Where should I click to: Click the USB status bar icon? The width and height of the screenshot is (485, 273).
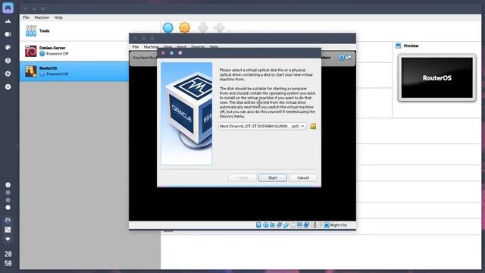(286, 225)
